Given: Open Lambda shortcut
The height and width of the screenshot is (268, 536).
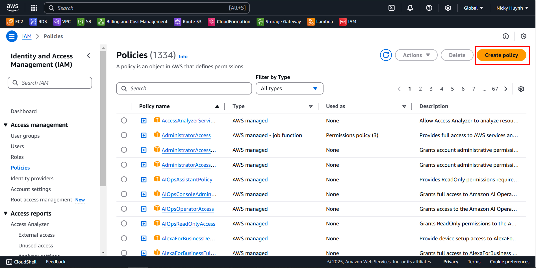Looking at the screenshot, I should pos(320,22).
